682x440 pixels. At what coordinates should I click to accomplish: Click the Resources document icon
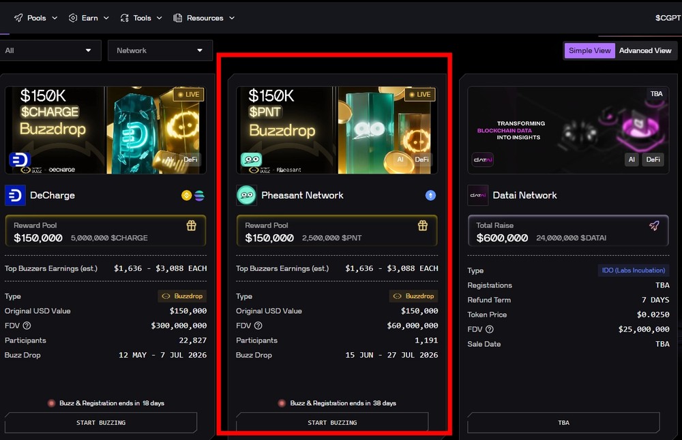pyautogui.click(x=177, y=18)
